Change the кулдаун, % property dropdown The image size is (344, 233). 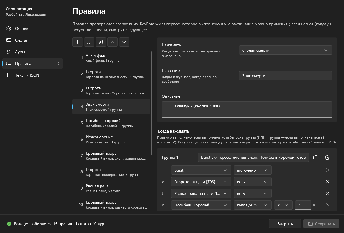tap(253, 205)
